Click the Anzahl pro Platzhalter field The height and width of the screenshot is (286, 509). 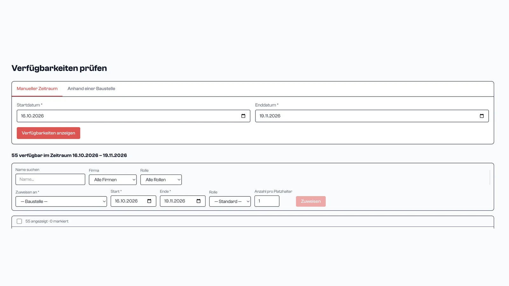pos(267,201)
